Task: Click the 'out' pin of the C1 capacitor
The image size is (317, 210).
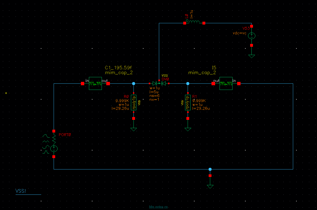Action: (x=108, y=83)
